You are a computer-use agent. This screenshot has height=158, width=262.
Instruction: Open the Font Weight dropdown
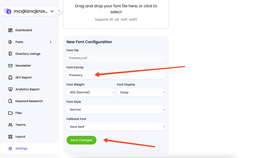pos(91,92)
